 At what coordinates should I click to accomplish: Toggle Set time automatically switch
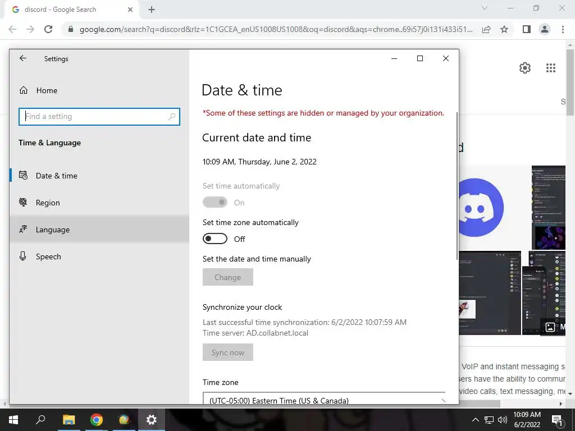pyautogui.click(x=215, y=202)
